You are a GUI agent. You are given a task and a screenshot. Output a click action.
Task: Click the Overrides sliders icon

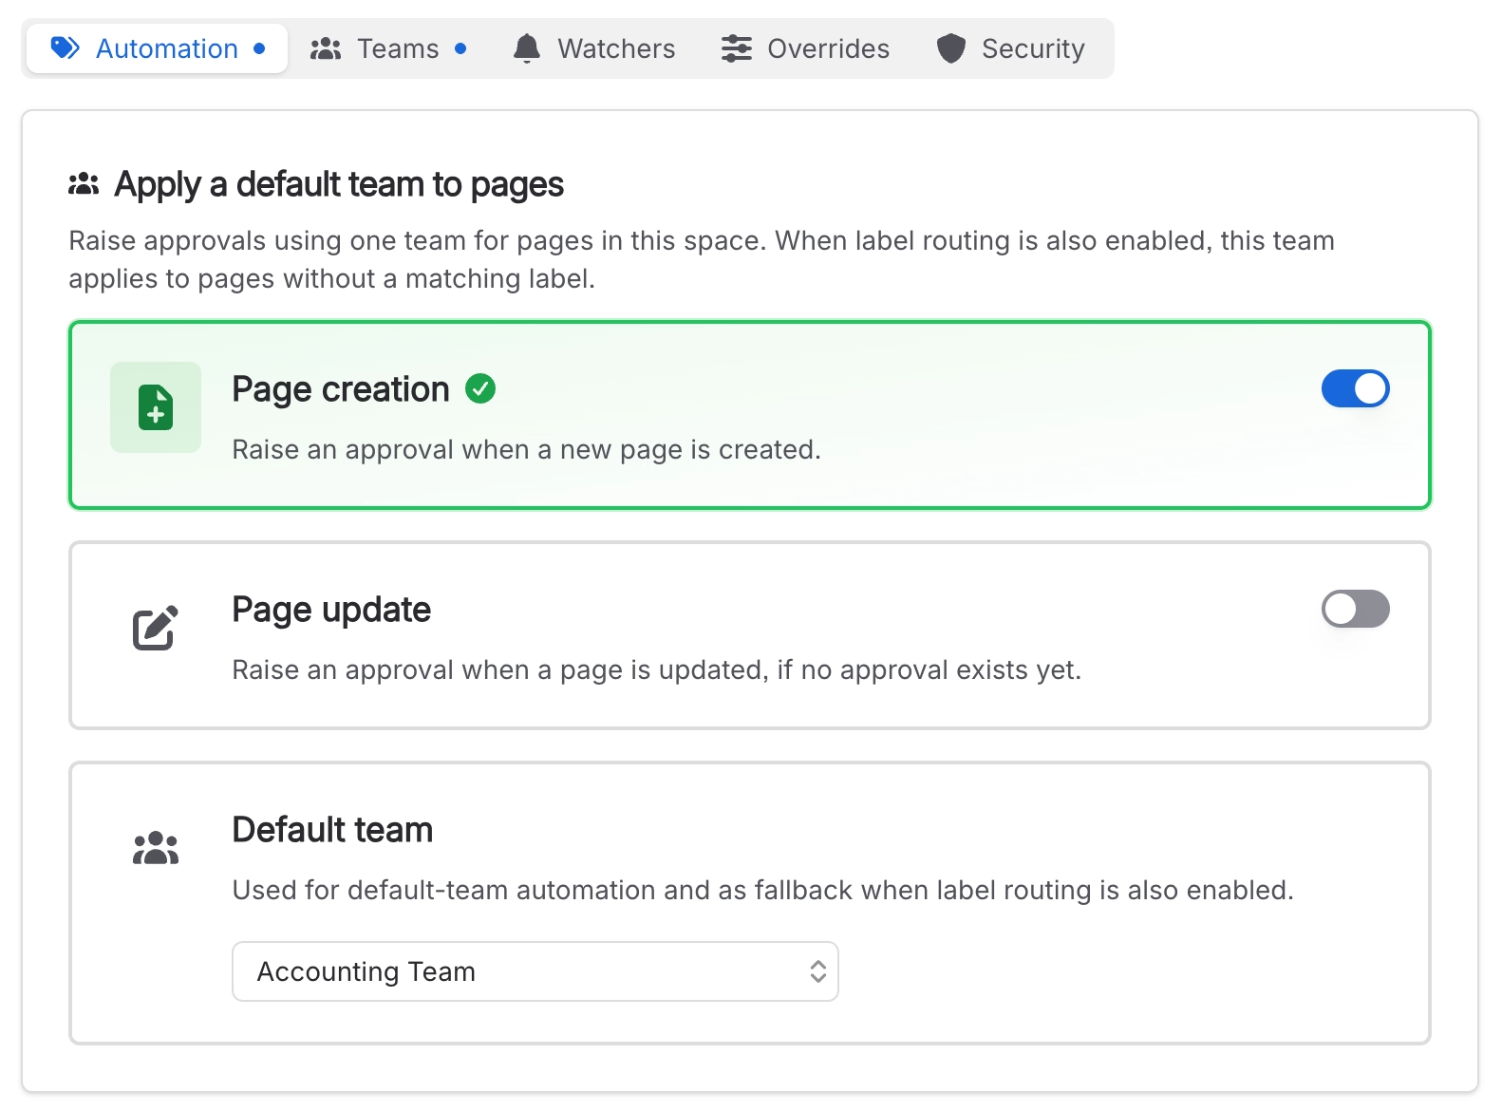pyautogui.click(x=737, y=48)
